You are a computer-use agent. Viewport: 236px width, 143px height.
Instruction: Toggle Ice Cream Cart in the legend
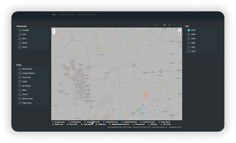[59, 122]
